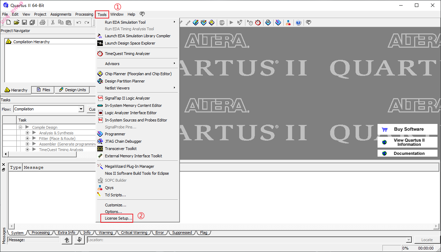This screenshot has height=252, width=441.
Task: Click the Copy icon in toolbar
Action: point(61,23)
